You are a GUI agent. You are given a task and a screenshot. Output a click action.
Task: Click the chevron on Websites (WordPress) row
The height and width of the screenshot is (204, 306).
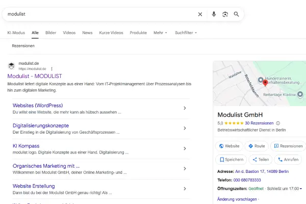[185, 108]
